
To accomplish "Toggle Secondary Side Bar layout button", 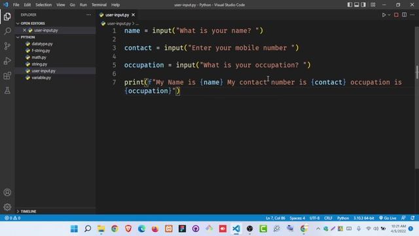I will [363, 5].
